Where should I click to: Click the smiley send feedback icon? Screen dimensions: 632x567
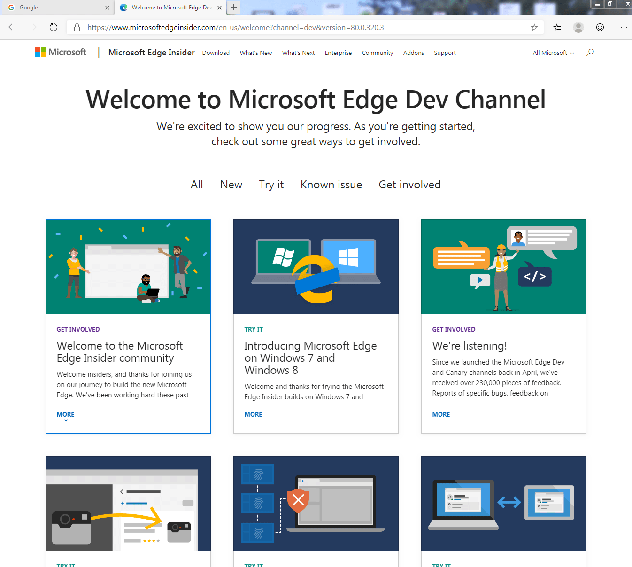click(x=600, y=27)
